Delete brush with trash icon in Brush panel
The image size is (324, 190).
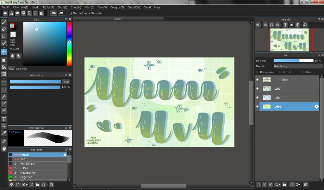point(51,185)
